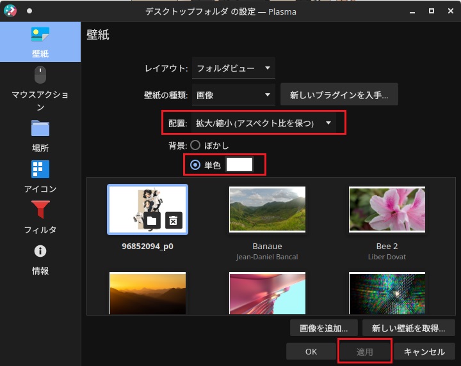461x366 pixels.
Task: Open the 壁紙 wallpaper section in the sidebar
Action: tap(40, 42)
